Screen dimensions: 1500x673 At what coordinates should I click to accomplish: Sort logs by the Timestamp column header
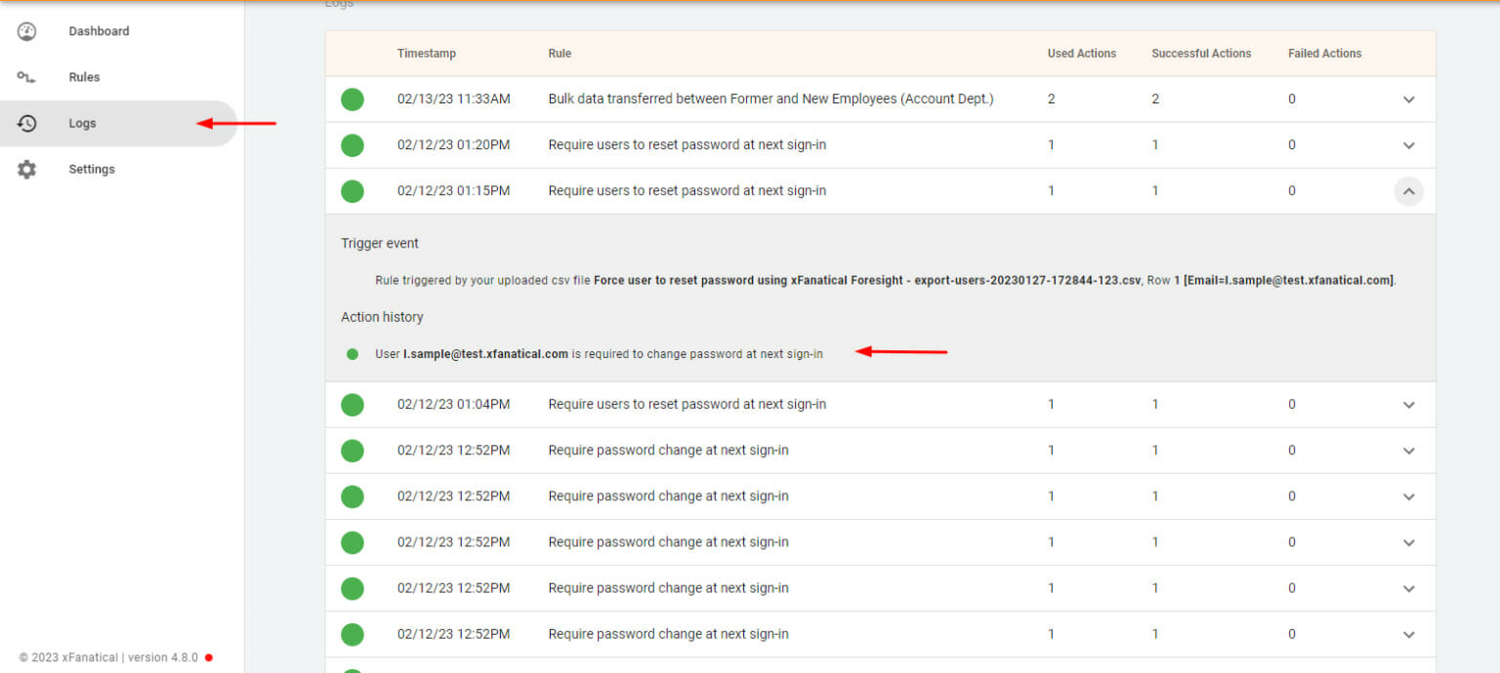pyautogui.click(x=427, y=54)
